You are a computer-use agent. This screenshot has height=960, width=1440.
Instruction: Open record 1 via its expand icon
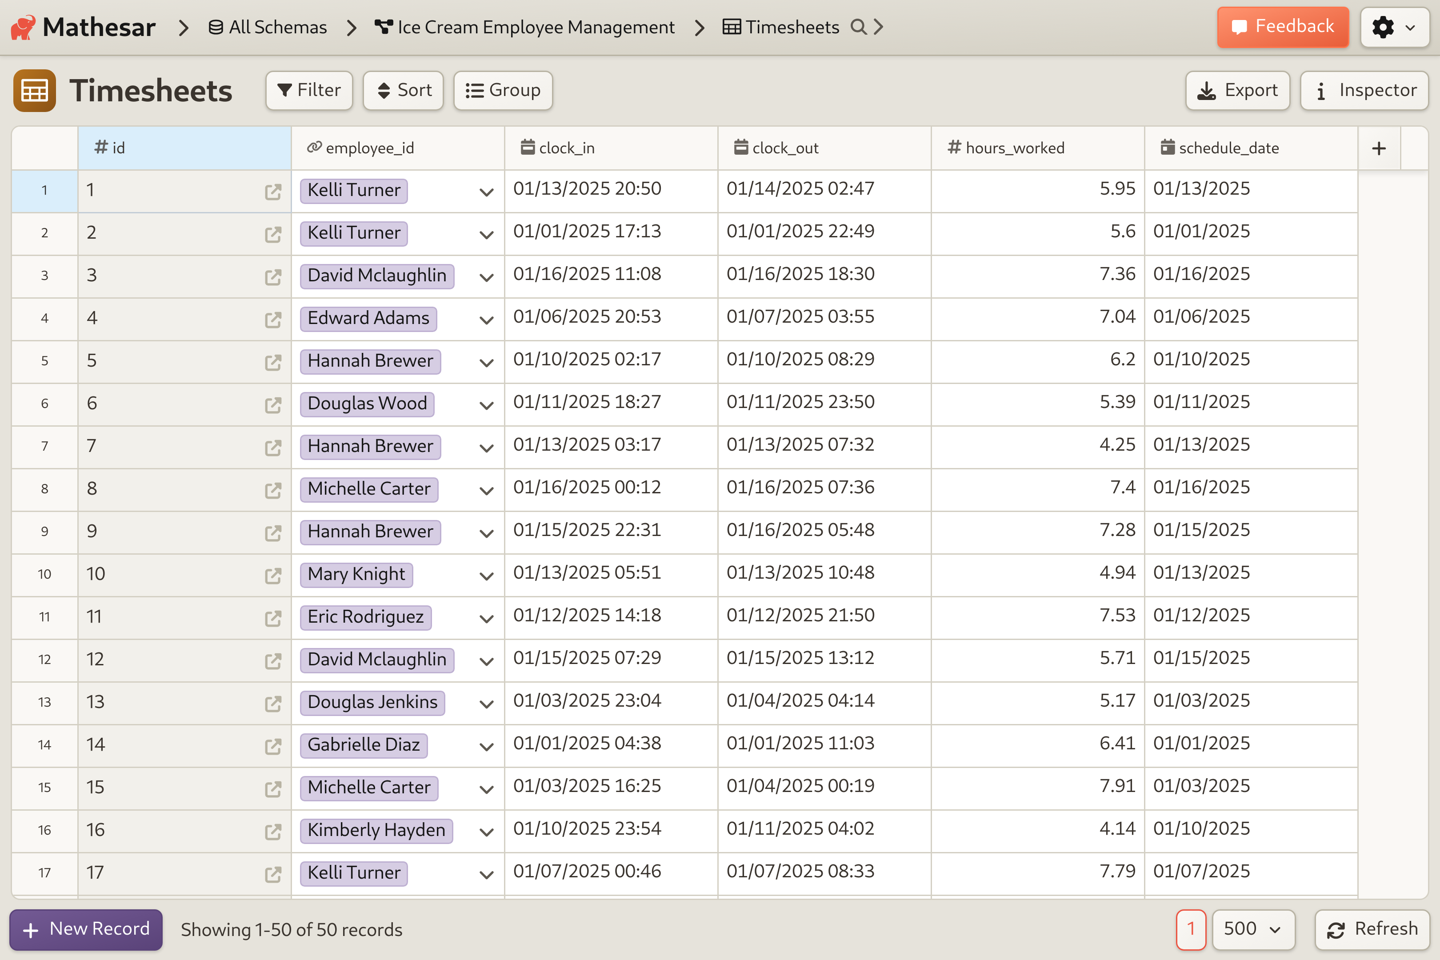[x=273, y=192]
